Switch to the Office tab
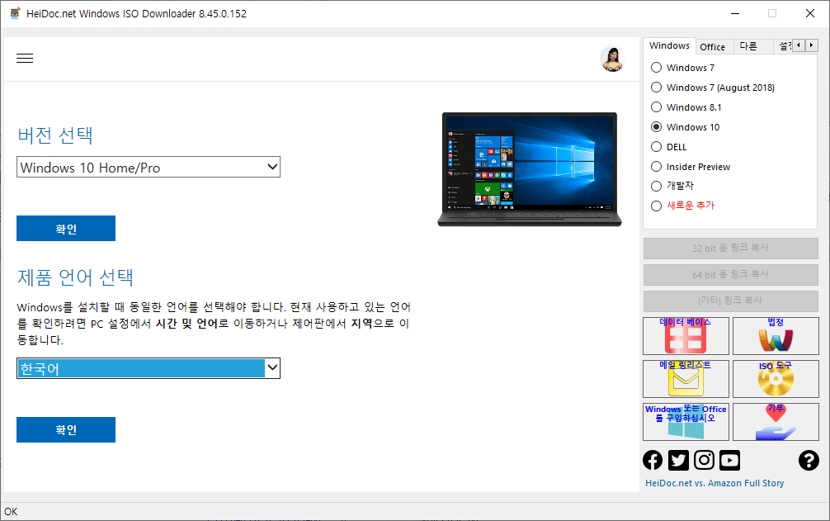The width and height of the screenshot is (830, 521). (713, 46)
